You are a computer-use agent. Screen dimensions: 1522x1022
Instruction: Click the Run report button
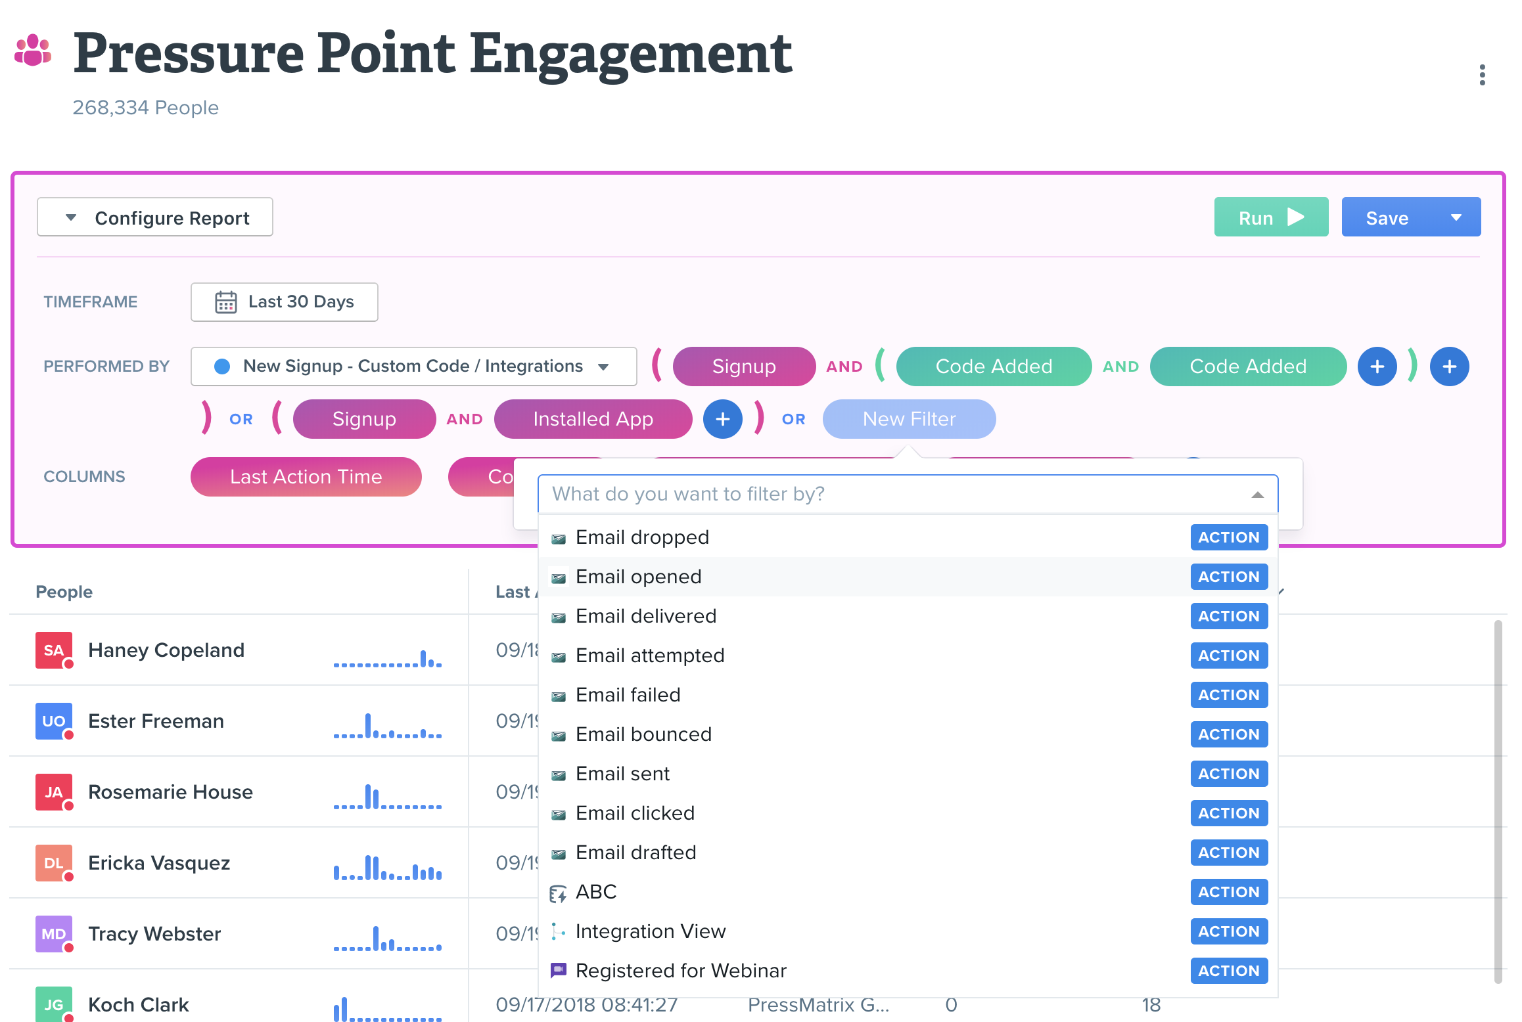point(1271,218)
